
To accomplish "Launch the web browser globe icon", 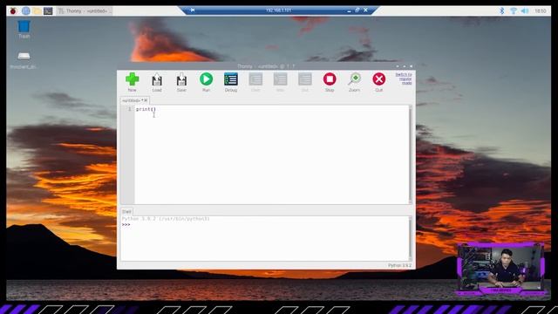I will click(x=25, y=11).
